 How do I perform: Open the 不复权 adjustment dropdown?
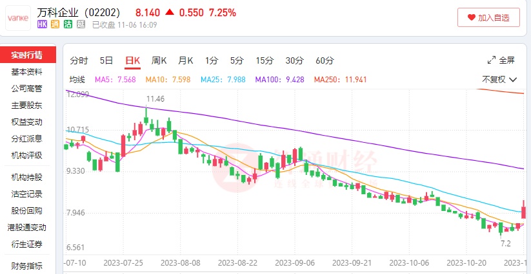pyautogui.click(x=499, y=80)
